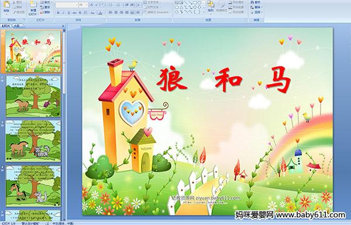Open the font size dropdown
Screen dimensions: 351x225
(83, 5)
